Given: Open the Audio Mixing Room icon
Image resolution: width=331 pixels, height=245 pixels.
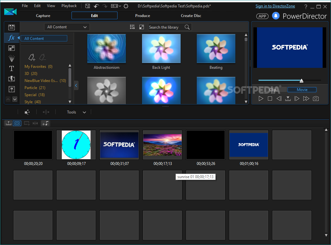Looking at the screenshot, I should point(12,89).
